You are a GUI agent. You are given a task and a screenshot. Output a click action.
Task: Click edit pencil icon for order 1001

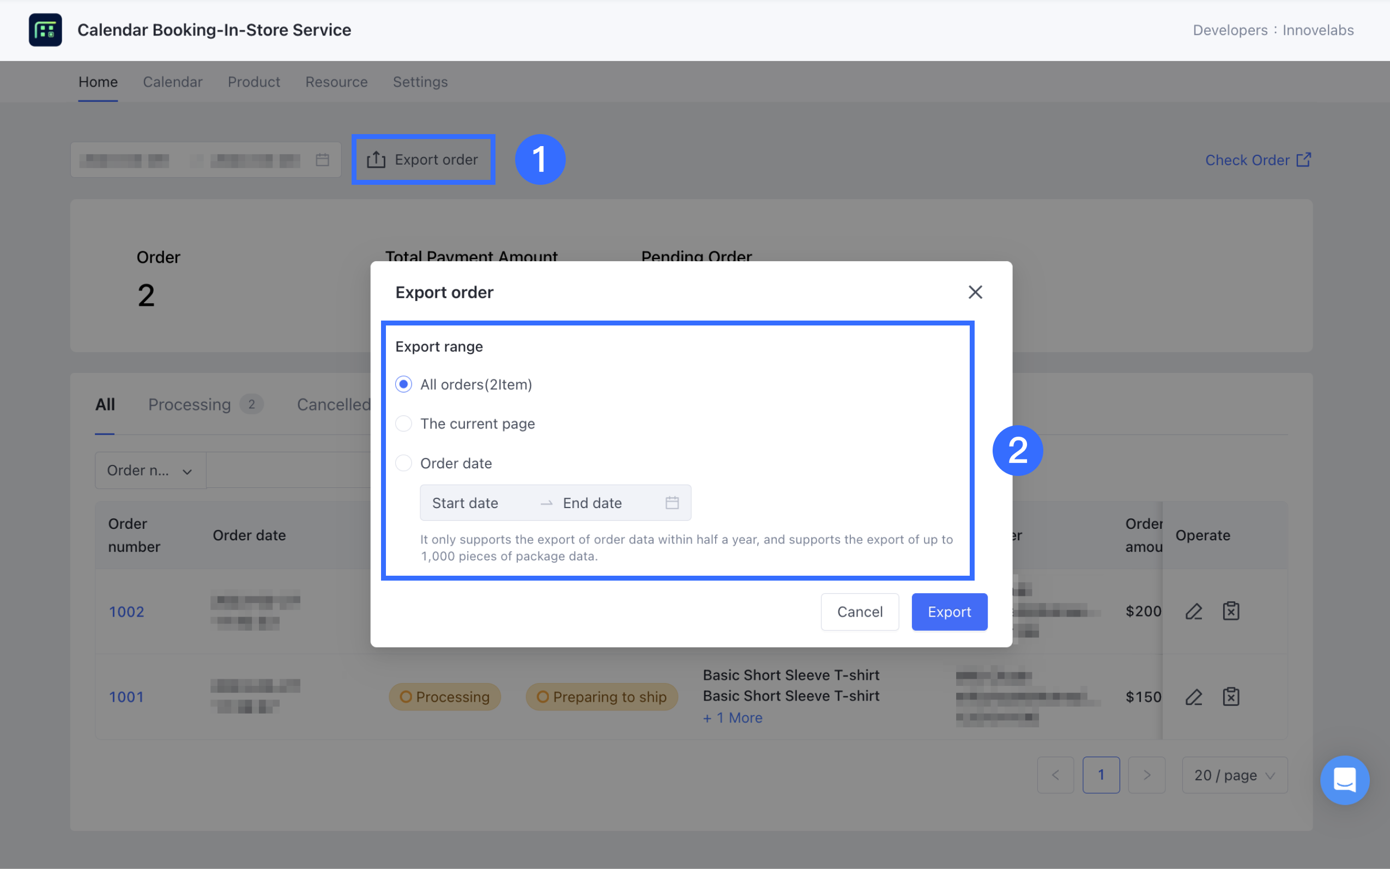click(1193, 697)
